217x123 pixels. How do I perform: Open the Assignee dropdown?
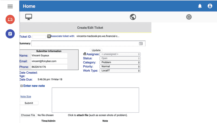tap(120, 54)
